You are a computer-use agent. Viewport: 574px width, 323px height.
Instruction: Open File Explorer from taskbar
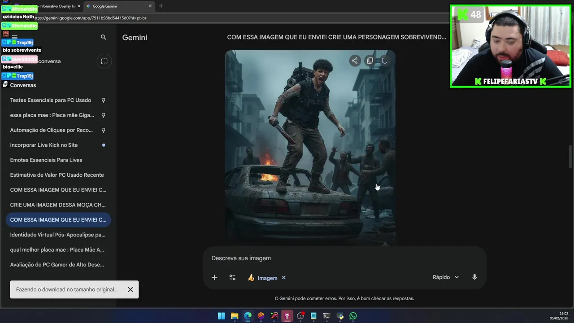point(235,316)
